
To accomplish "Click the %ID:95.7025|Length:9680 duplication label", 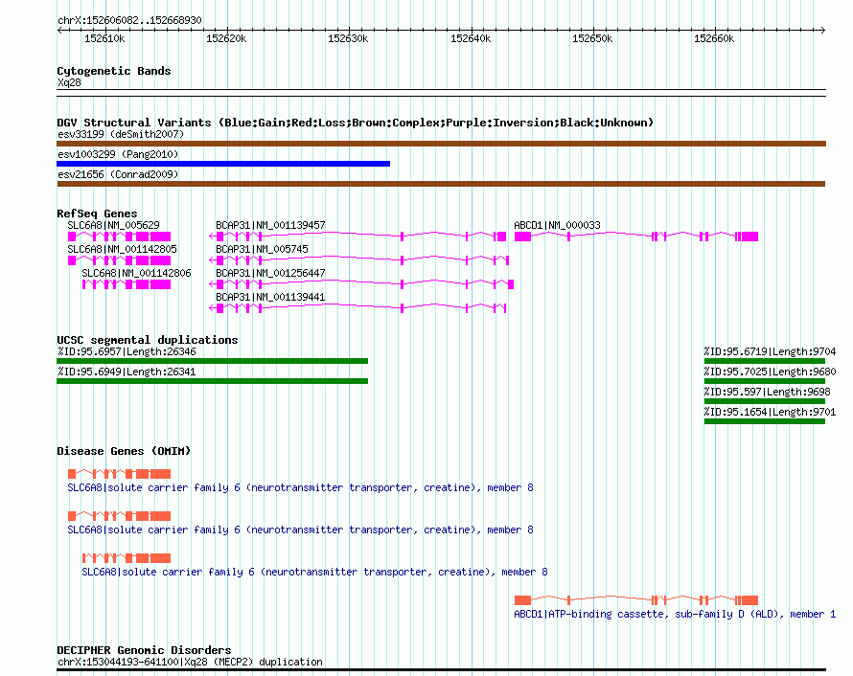I will coord(770,372).
